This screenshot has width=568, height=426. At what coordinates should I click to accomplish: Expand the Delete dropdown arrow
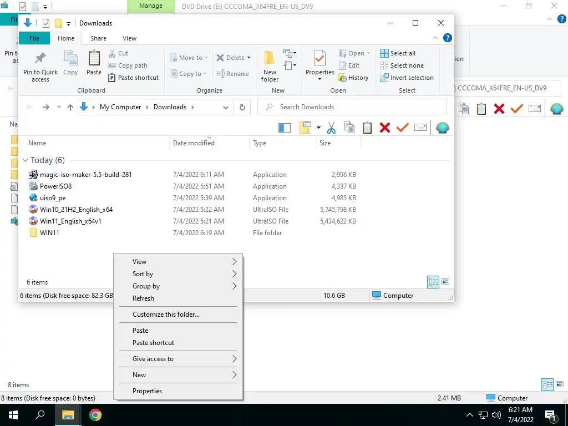[x=248, y=58]
